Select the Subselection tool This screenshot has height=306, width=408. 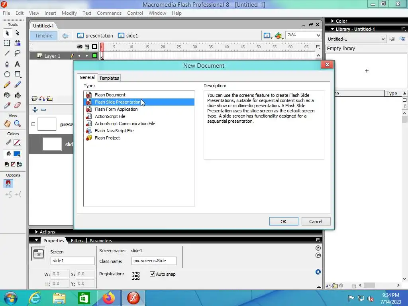(x=18, y=33)
